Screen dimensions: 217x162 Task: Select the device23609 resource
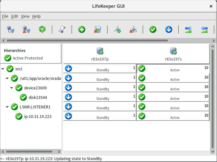35,88
